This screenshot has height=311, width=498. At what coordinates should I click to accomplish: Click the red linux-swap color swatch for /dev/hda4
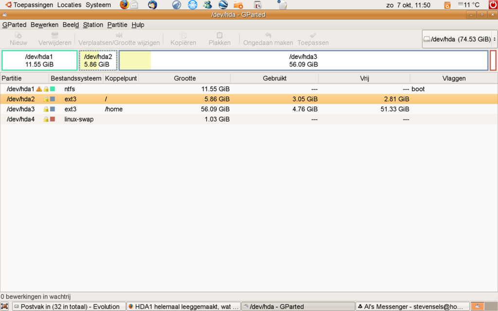click(x=53, y=120)
